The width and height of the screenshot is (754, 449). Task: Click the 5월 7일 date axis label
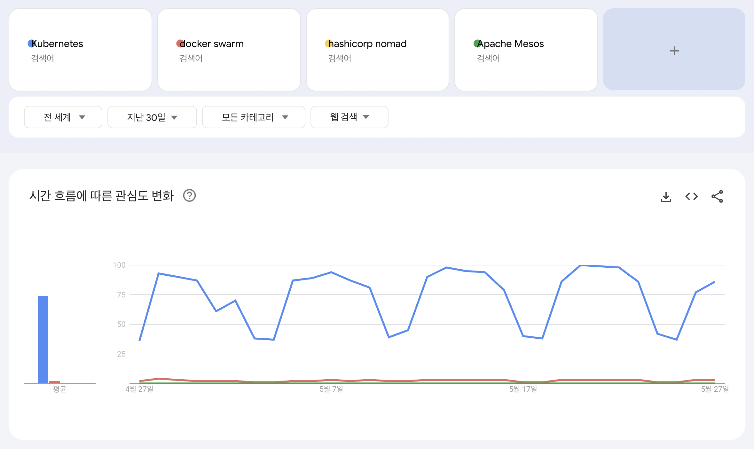[331, 389]
